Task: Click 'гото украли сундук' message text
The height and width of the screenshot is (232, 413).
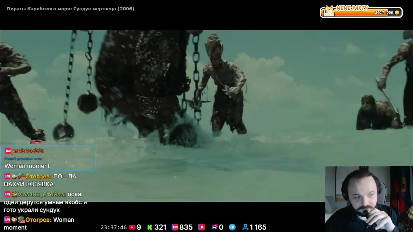Action: [32, 210]
